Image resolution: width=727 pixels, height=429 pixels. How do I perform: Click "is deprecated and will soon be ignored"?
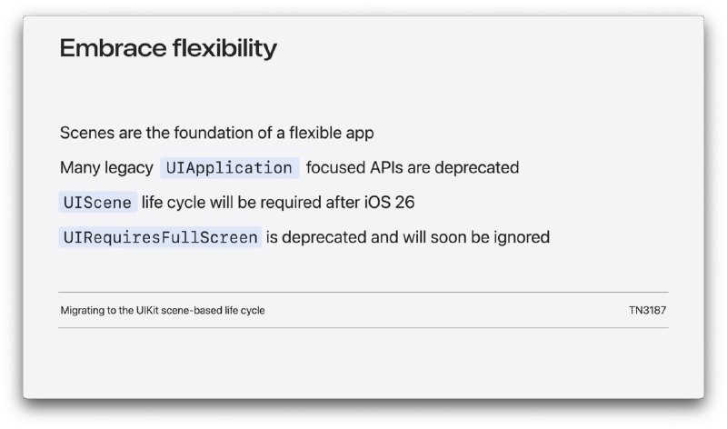[x=408, y=237]
